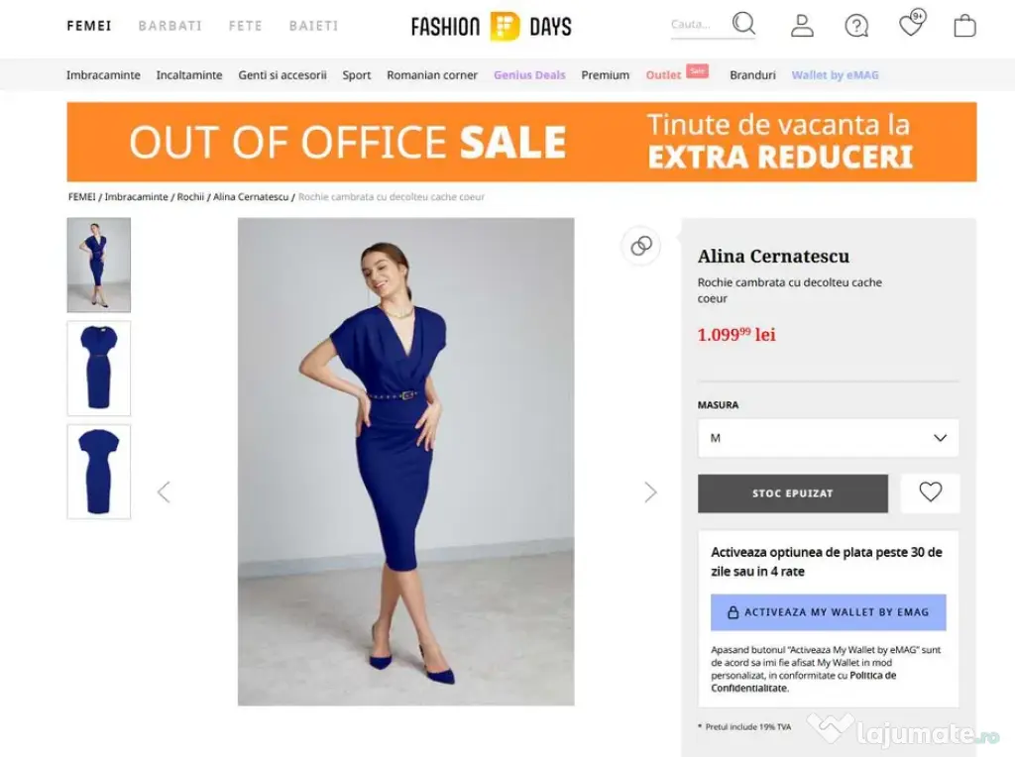Open the Imbracaminte category menu
Viewport: 1015px width, 757px height.
point(103,75)
